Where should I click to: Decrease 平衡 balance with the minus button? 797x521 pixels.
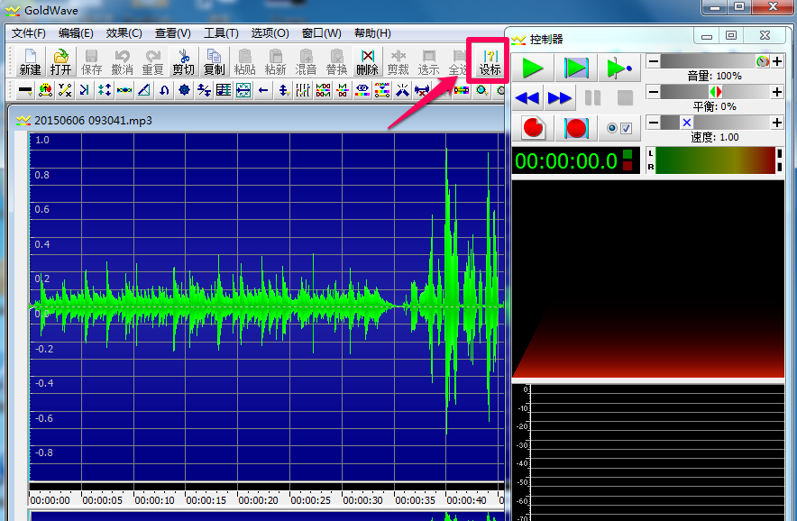(x=653, y=92)
